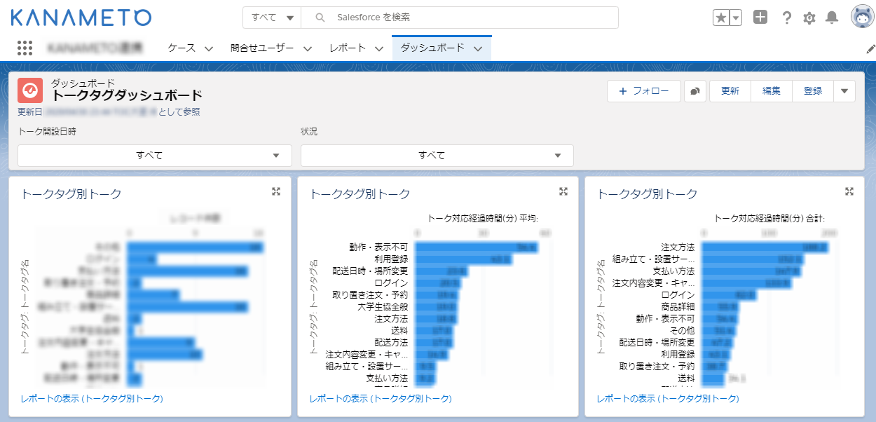
Task: Open the 状況 filter dropdown
Action: (437, 155)
